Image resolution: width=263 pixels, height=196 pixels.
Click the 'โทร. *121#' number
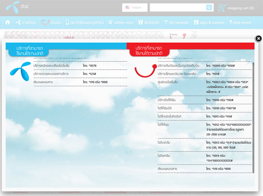[x=89, y=74]
